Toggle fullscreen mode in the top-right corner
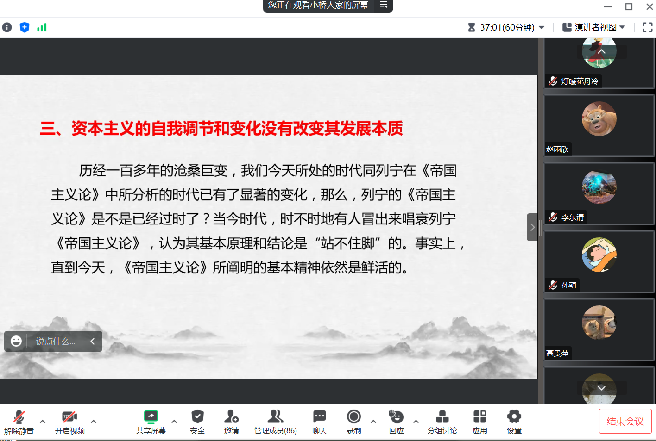 coord(647,27)
